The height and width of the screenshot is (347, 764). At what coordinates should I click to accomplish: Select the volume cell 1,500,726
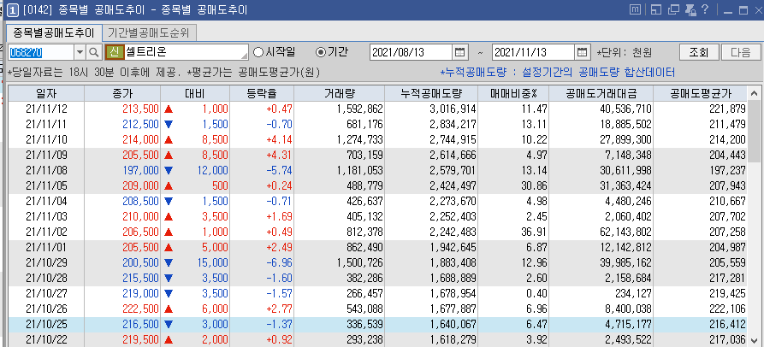click(339, 262)
